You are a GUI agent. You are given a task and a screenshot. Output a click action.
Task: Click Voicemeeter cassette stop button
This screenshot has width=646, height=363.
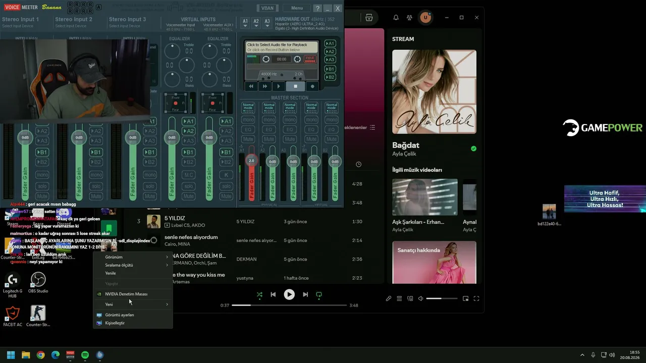click(295, 86)
